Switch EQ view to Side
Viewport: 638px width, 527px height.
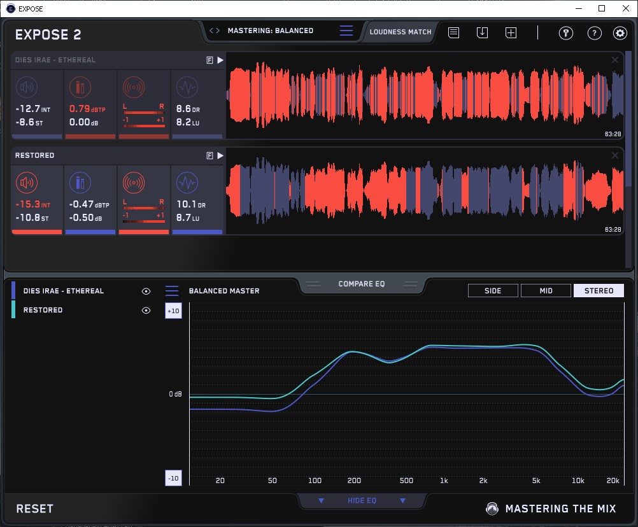493,291
